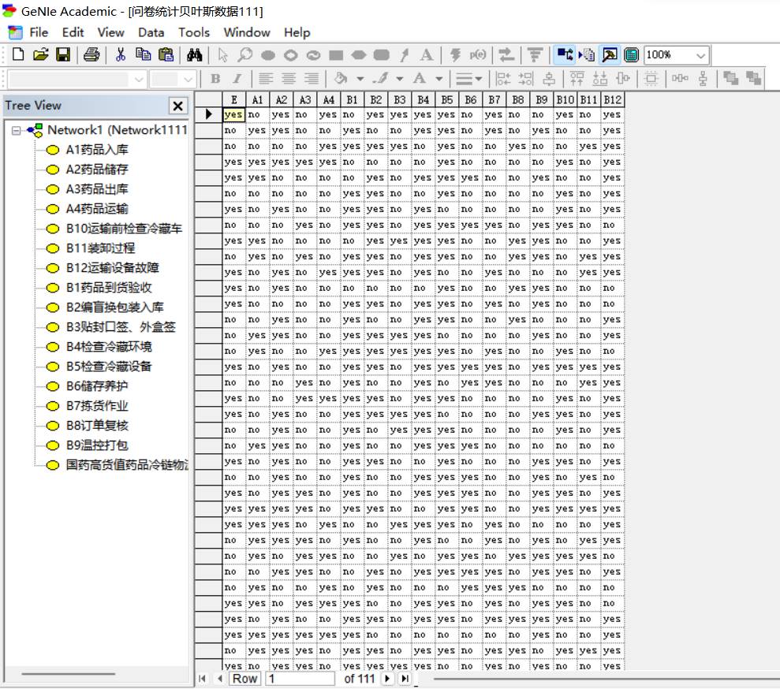Open the Tools menu
780x689 pixels.
tap(193, 32)
